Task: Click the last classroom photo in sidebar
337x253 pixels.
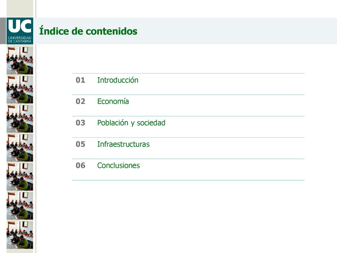Action: tap(20, 235)
